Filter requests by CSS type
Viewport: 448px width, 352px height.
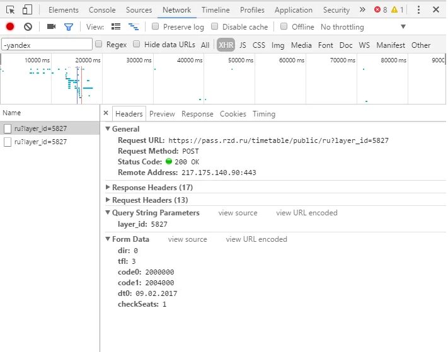pos(259,45)
